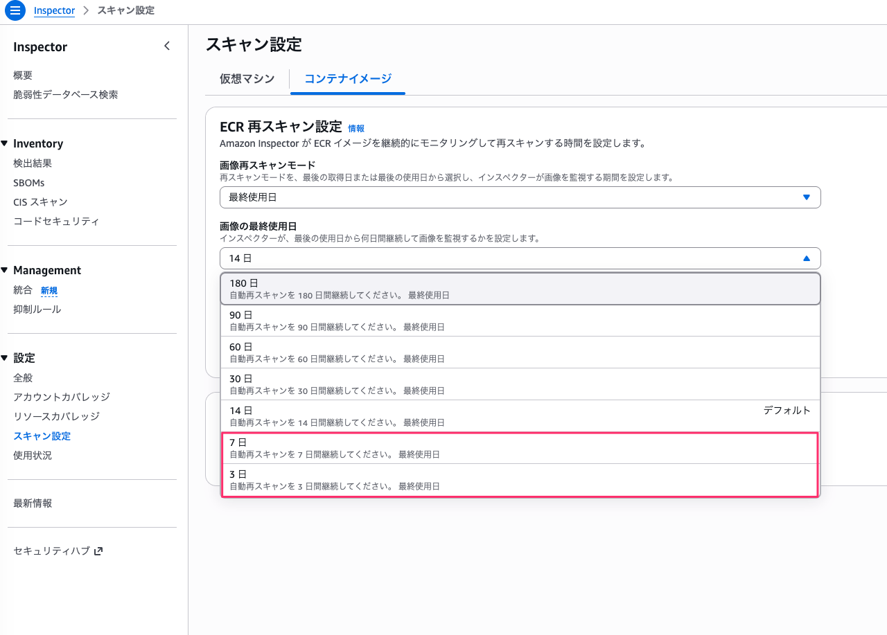
Task: Switch to the コンテナイメージ tab
Action: click(x=348, y=79)
